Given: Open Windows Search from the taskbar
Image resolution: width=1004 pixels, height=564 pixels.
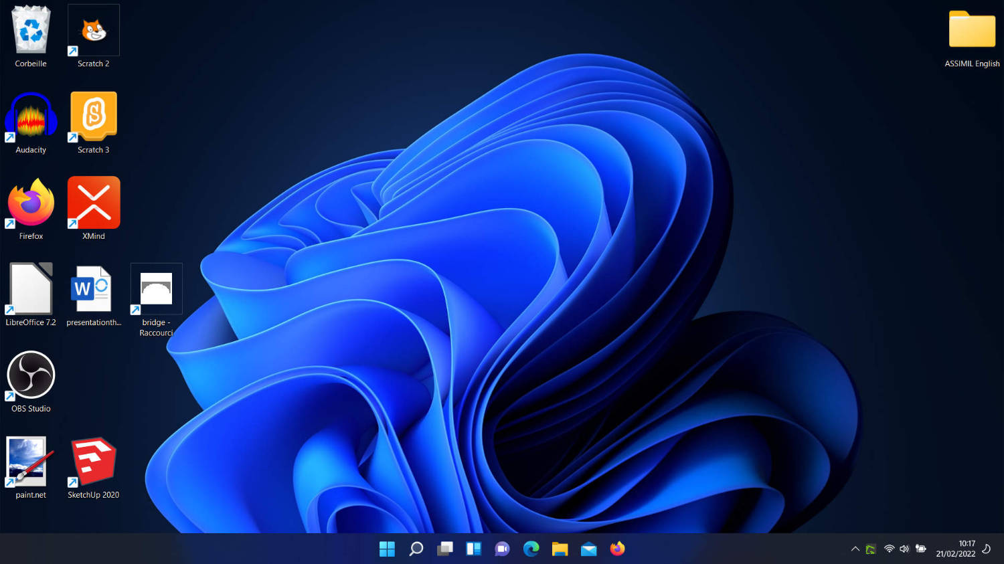Looking at the screenshot, I should 416,549.
